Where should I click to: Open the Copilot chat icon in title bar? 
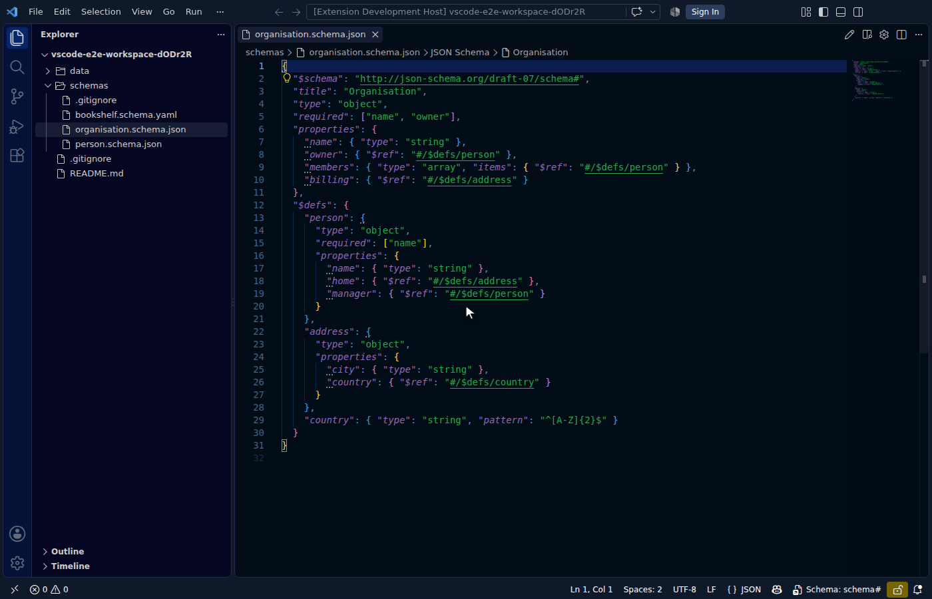click(x=637, y=12)
